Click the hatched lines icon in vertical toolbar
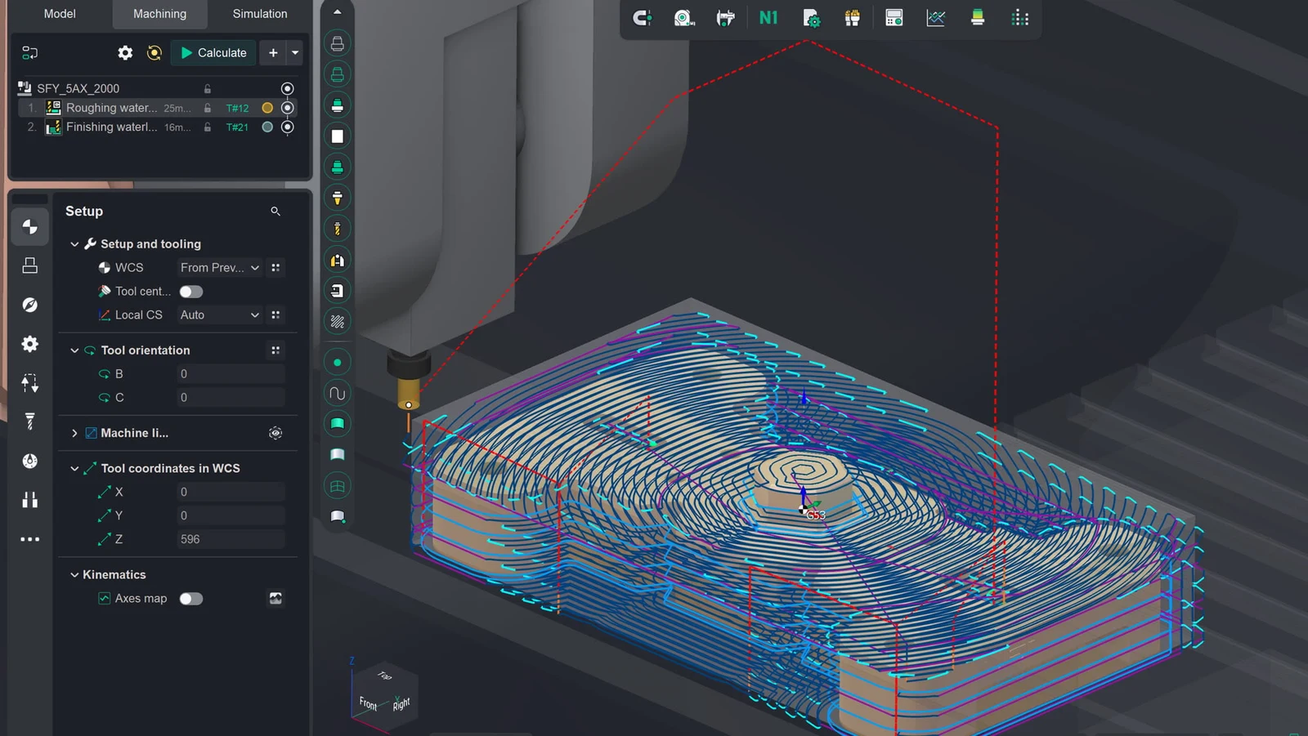Screen dimensions: 1308x736 [x=337, y=321]
